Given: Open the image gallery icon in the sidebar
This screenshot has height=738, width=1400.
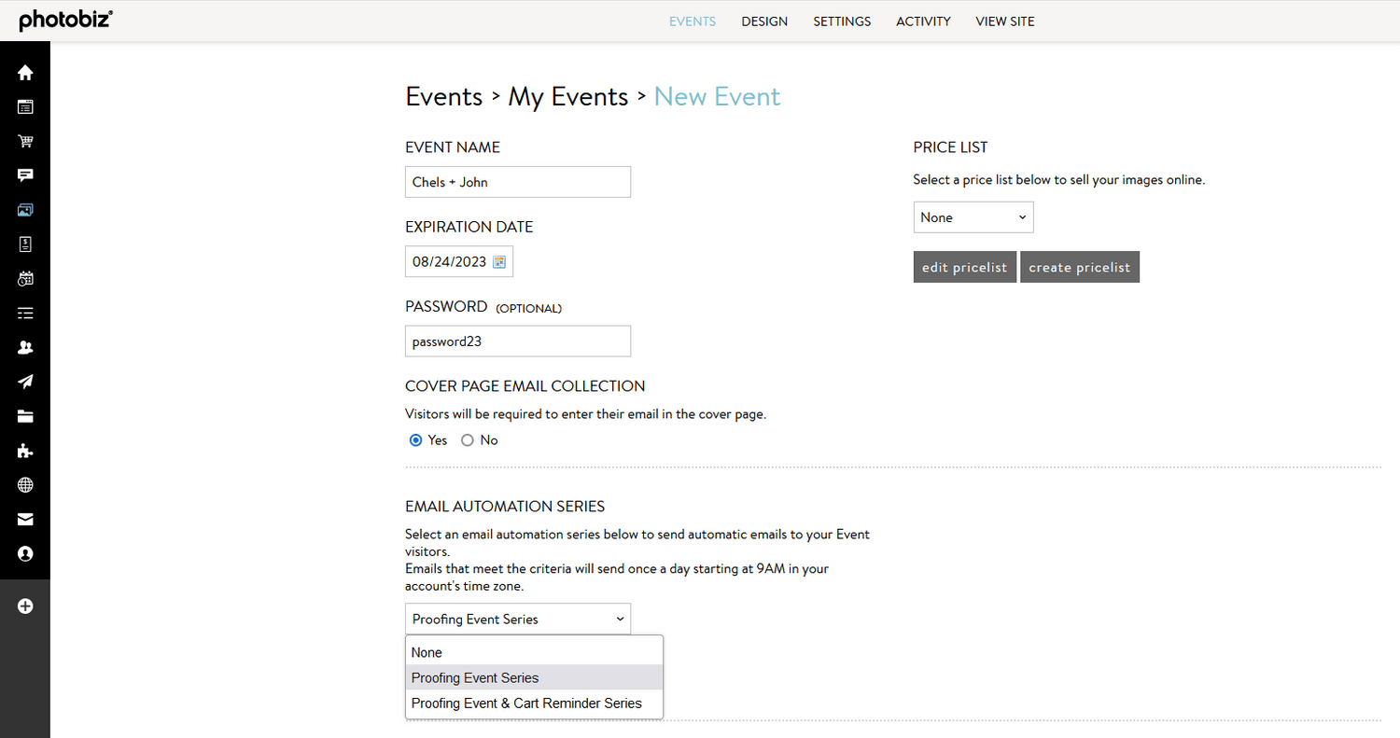Looking at the screenshot, I should (x=25, y=209).
